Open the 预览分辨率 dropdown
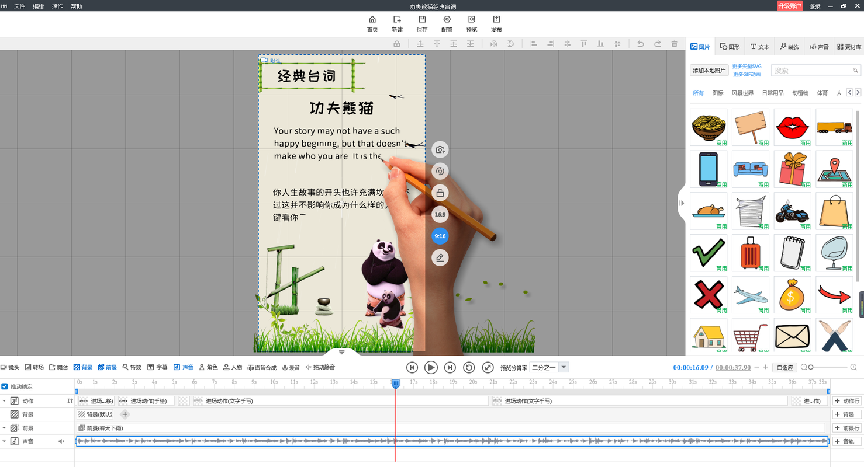 (549, 367)
